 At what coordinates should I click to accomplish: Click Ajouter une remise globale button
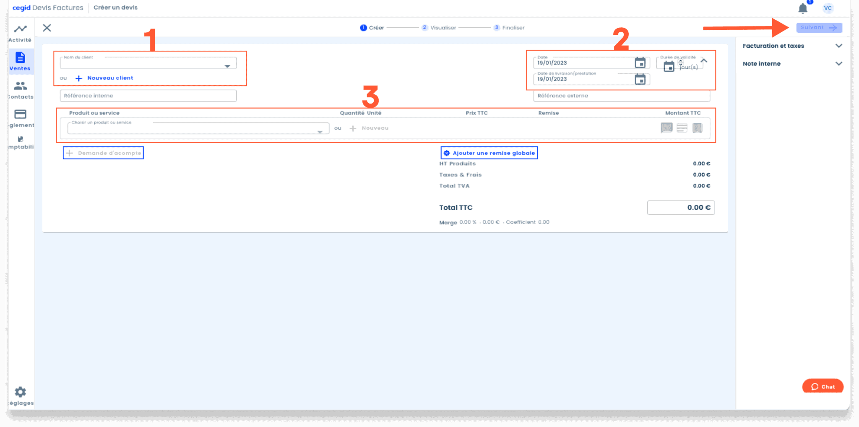489,153
